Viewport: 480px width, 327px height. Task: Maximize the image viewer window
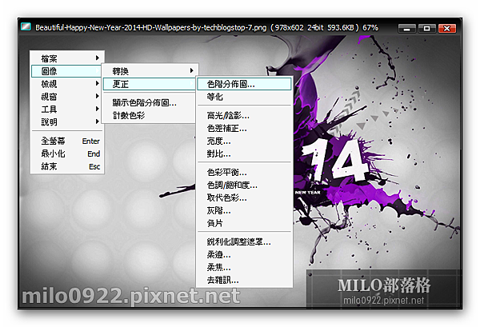[426, 29]
